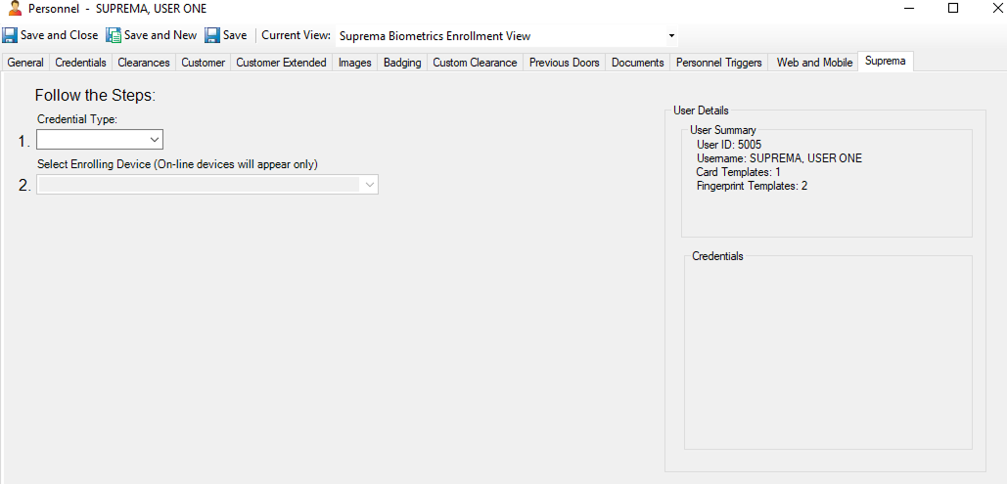Open the Credentials tab

[80, 63]
